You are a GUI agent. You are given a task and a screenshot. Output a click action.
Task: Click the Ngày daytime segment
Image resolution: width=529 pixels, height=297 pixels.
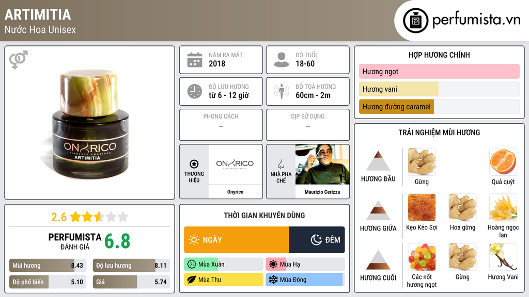click(x=237, y=240)
